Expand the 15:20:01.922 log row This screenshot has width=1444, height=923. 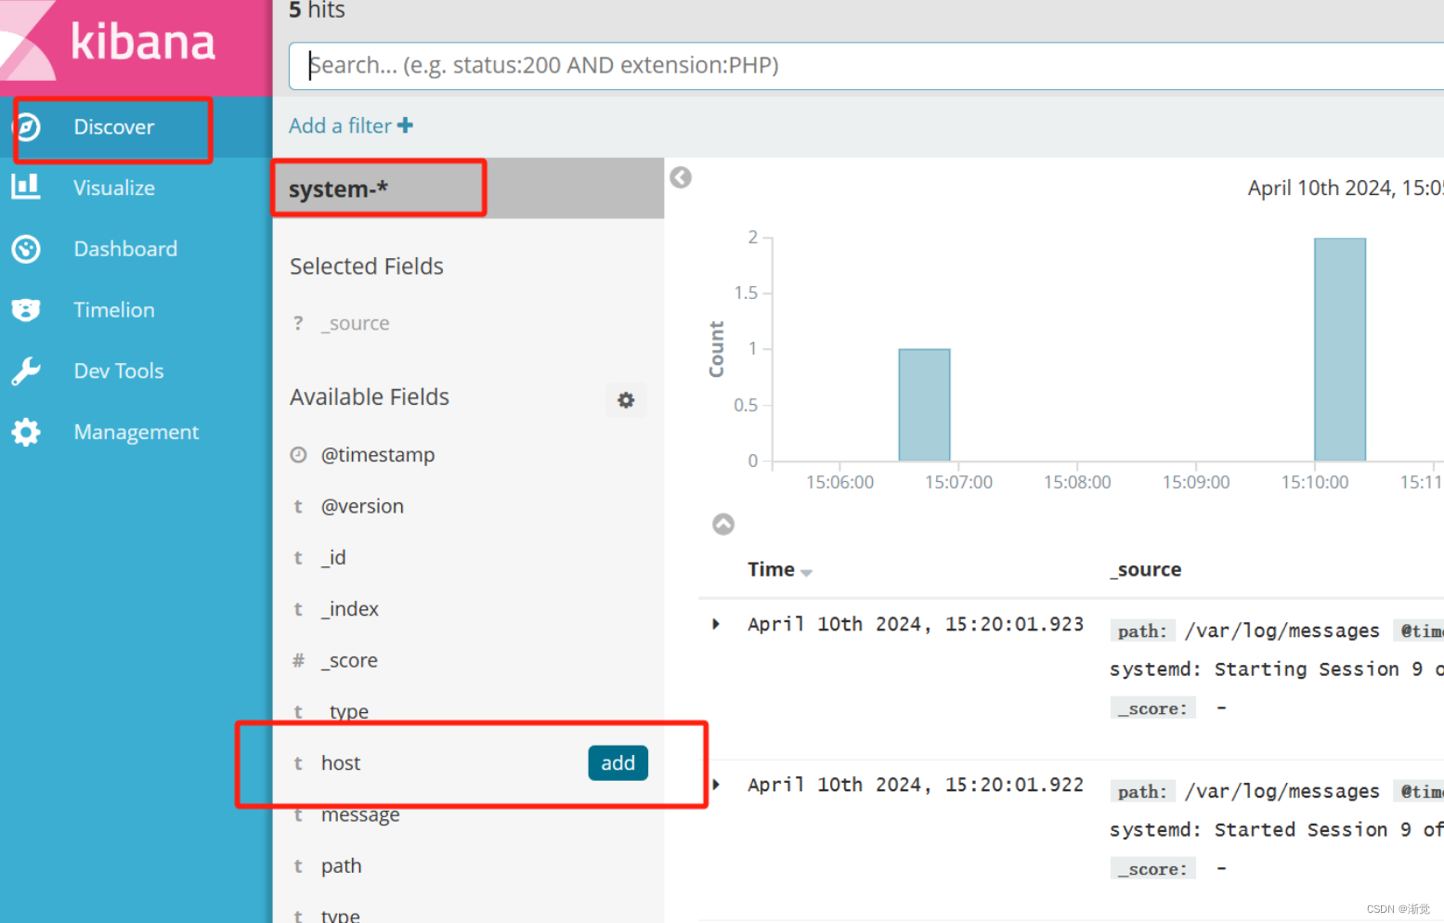pos(716,785)
